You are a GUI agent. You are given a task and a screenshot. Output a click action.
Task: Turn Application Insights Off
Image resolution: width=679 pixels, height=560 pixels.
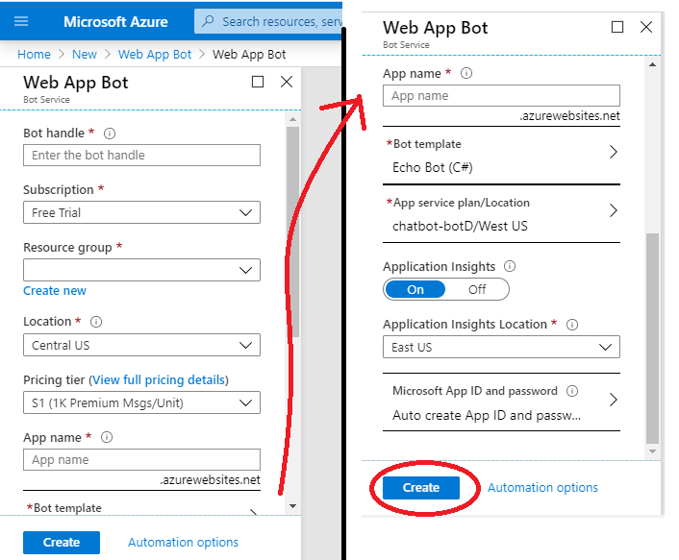[x=477, y=289]
